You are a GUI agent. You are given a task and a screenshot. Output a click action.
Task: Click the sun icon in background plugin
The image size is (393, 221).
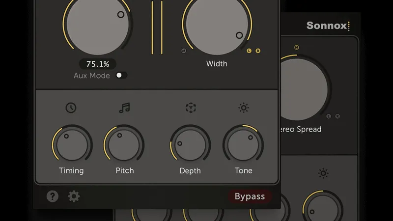tap(323, 173)
